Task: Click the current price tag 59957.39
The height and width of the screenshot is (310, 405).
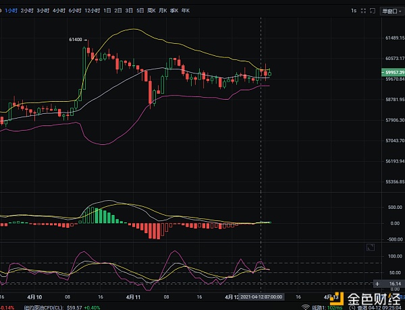Action: point(393,73)
